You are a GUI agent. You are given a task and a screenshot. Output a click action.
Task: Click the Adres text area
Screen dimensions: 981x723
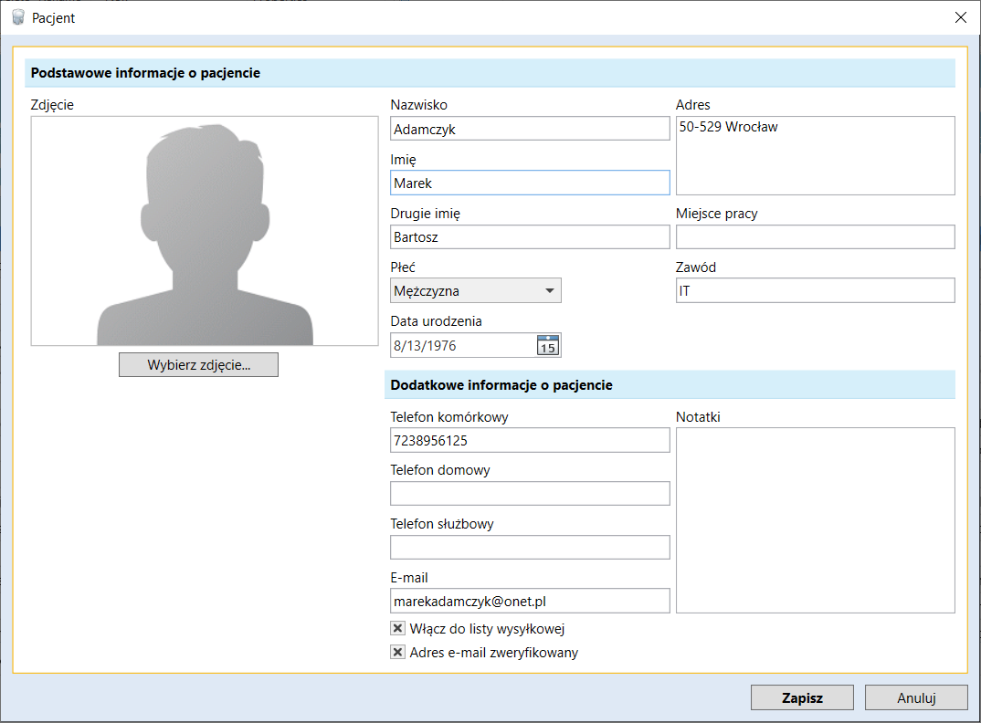point(815,155)
